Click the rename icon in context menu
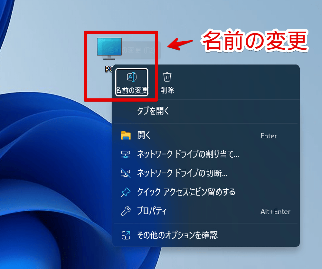 132,77
